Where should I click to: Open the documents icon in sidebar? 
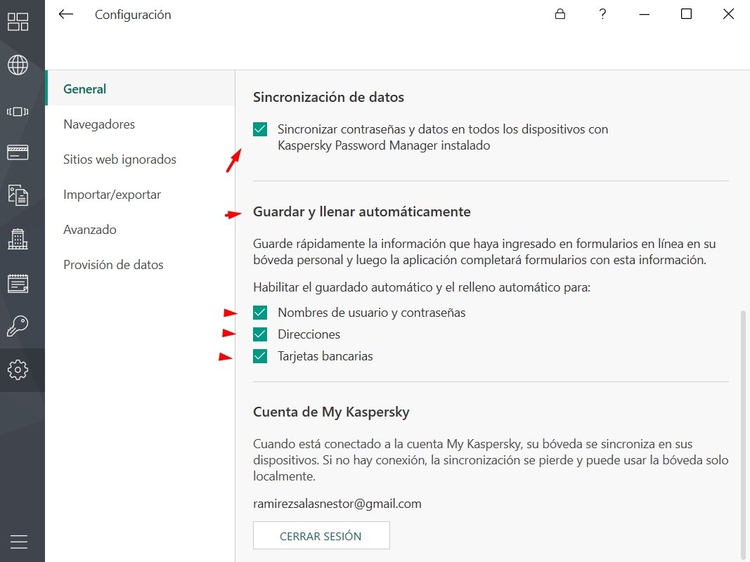tap(18, 195)
